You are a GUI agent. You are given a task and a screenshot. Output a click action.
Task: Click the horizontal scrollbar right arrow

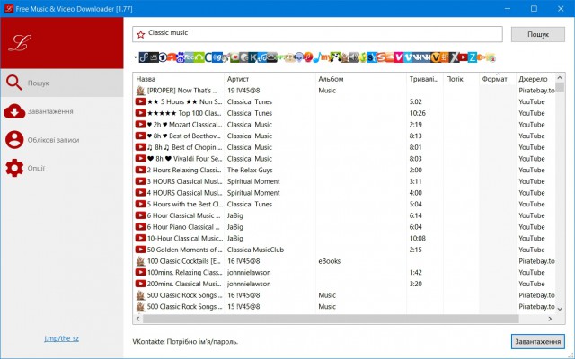click(550, 319)
